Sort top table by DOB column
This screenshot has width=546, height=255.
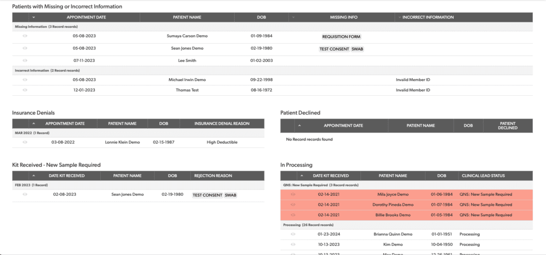pos(261,17)
